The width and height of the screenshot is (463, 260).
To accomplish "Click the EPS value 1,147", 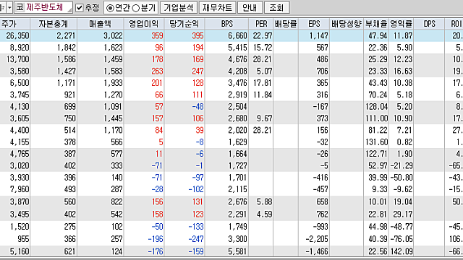I will tap(318, 36).
